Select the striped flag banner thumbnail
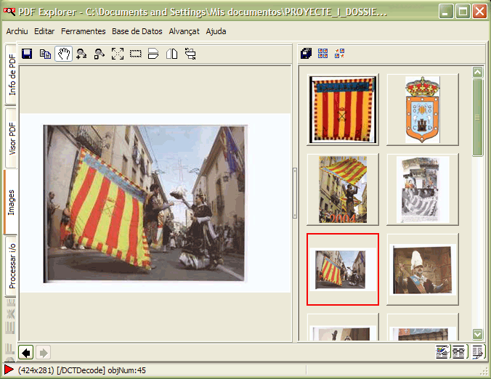The height and width of the screenshot is (379, 491). click(343, 110)
